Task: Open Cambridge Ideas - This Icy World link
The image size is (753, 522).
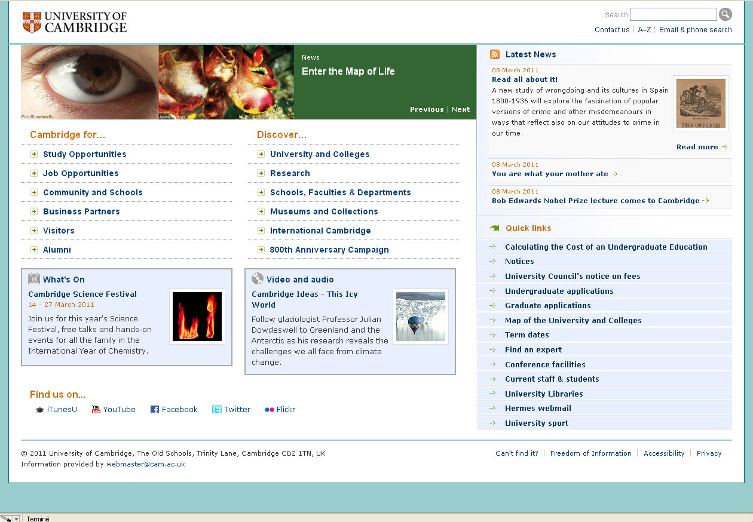Action: 305,299
